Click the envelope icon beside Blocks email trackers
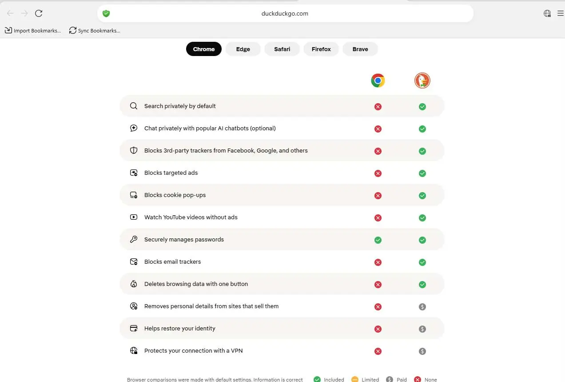 (134, 261)
